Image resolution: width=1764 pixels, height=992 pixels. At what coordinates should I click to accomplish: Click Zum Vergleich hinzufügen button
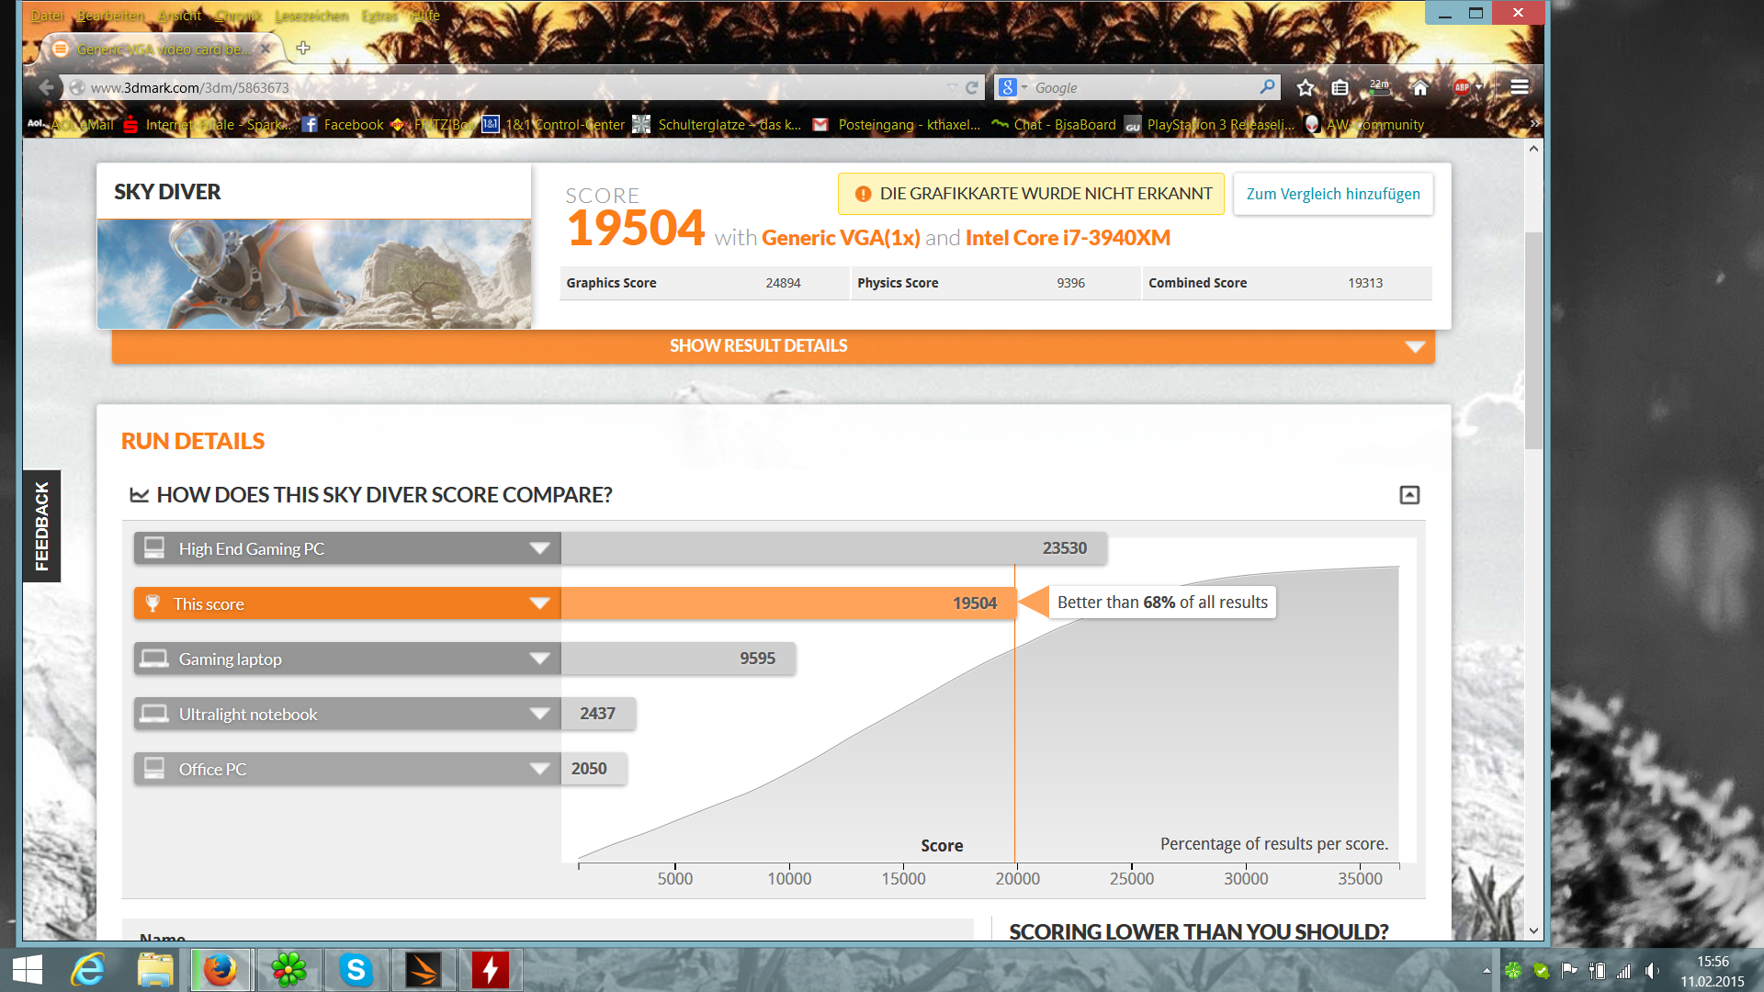coord(1332,194)
